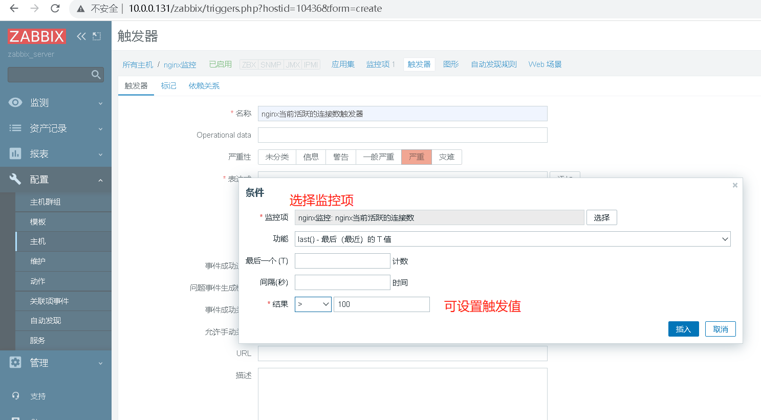Set severity to 灾难
Viewport: 761px width, 420px height.
pos(447,157)
